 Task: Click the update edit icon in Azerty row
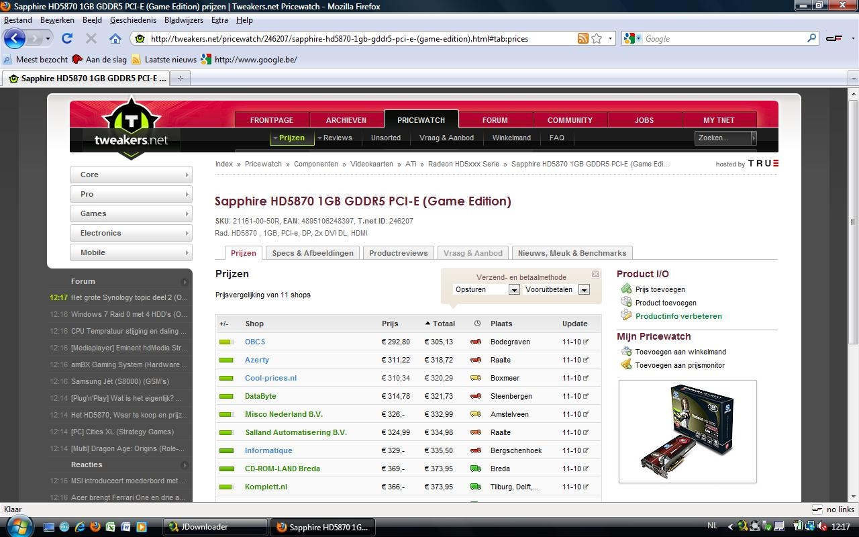pyautogui.click(x=586, y=360)
